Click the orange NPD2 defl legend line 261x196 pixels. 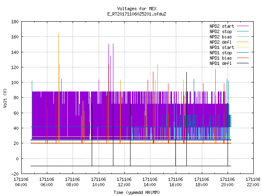(243, 42)
